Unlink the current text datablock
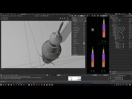 (60, 75)
